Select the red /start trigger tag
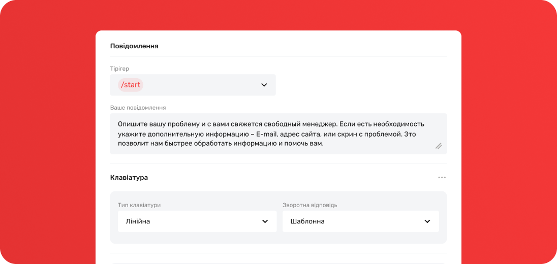The image size is (557, 264). (131, 85)
